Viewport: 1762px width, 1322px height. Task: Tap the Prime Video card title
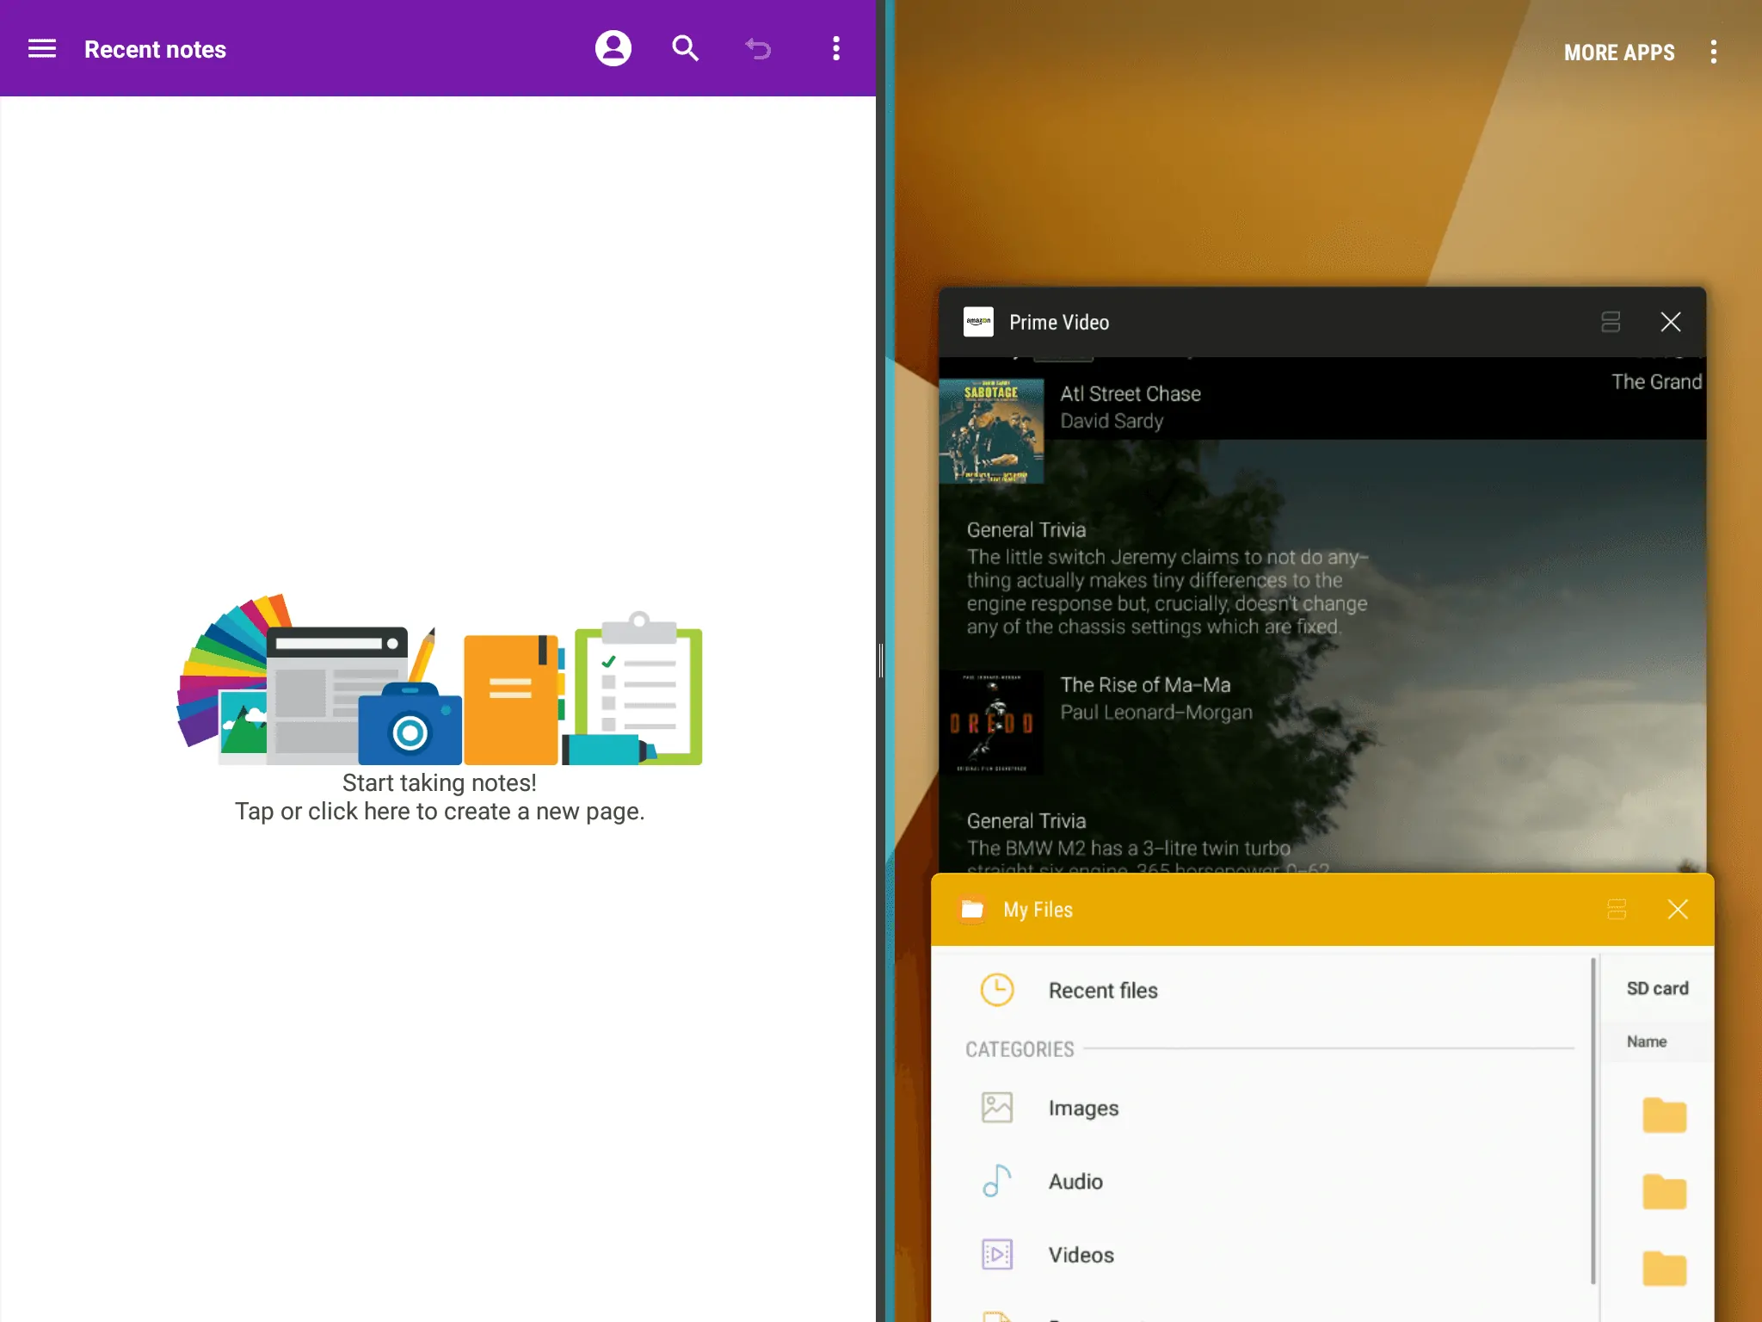(1059, 323)
